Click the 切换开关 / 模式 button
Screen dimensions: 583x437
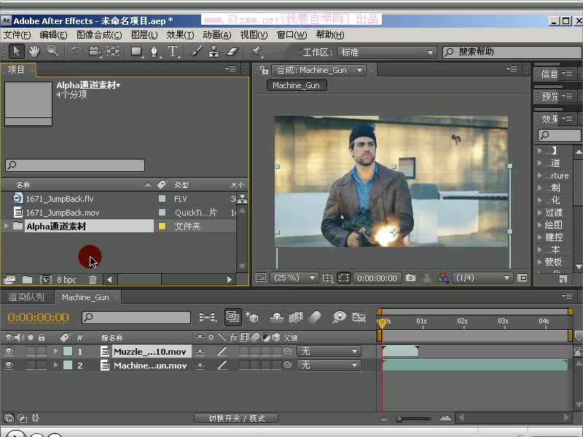(237, 418)
